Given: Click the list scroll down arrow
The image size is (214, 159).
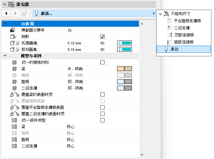Looking at the screenshot, I should click(x=142, y=155).
